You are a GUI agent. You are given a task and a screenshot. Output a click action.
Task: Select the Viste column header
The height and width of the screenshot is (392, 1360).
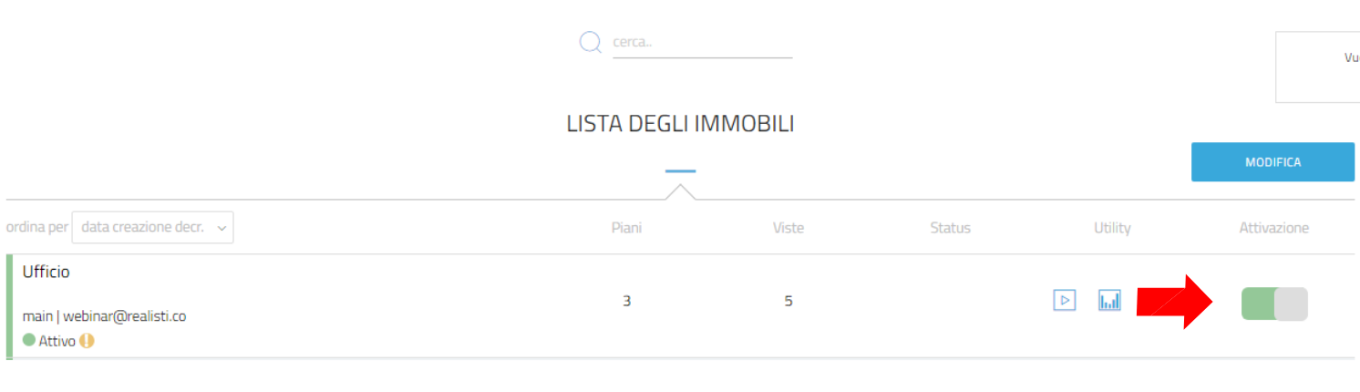point(788,228)
